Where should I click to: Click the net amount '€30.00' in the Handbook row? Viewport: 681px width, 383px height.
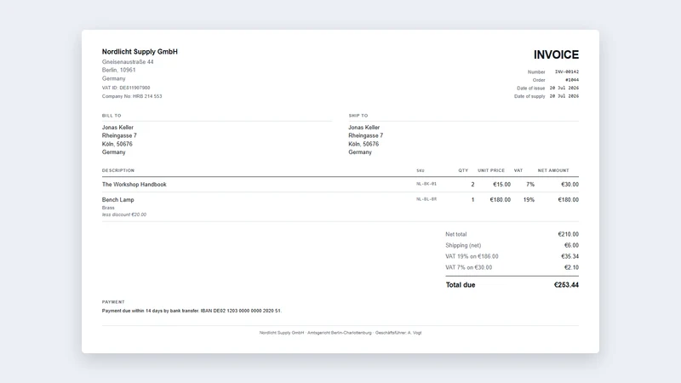[x=569, y=185]
